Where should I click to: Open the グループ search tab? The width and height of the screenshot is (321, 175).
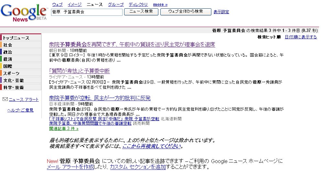pyautogui.click(x=116, y=4)
